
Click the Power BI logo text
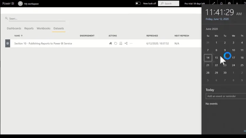(x=8, y=3)
